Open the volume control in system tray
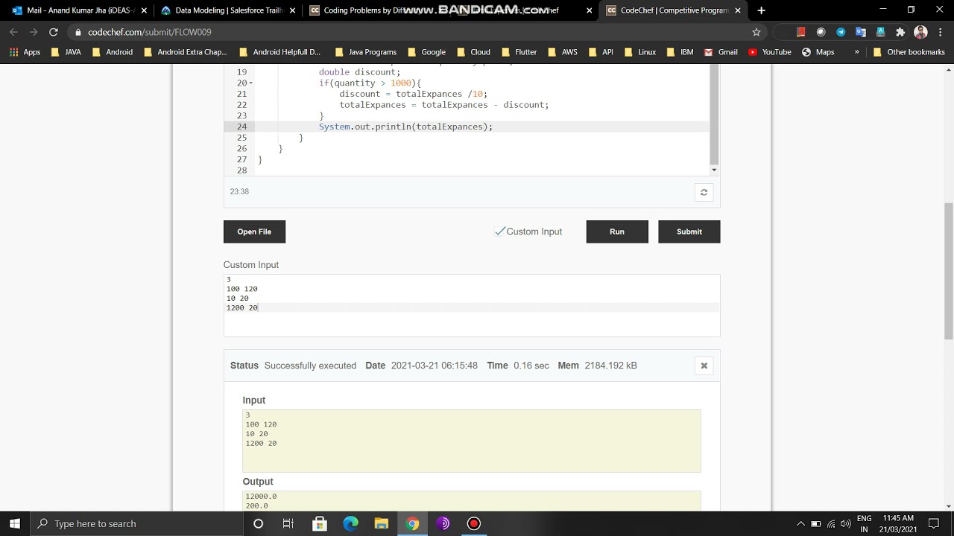The image size is (954, 536). pyautogui.click(x=845, y=523)
